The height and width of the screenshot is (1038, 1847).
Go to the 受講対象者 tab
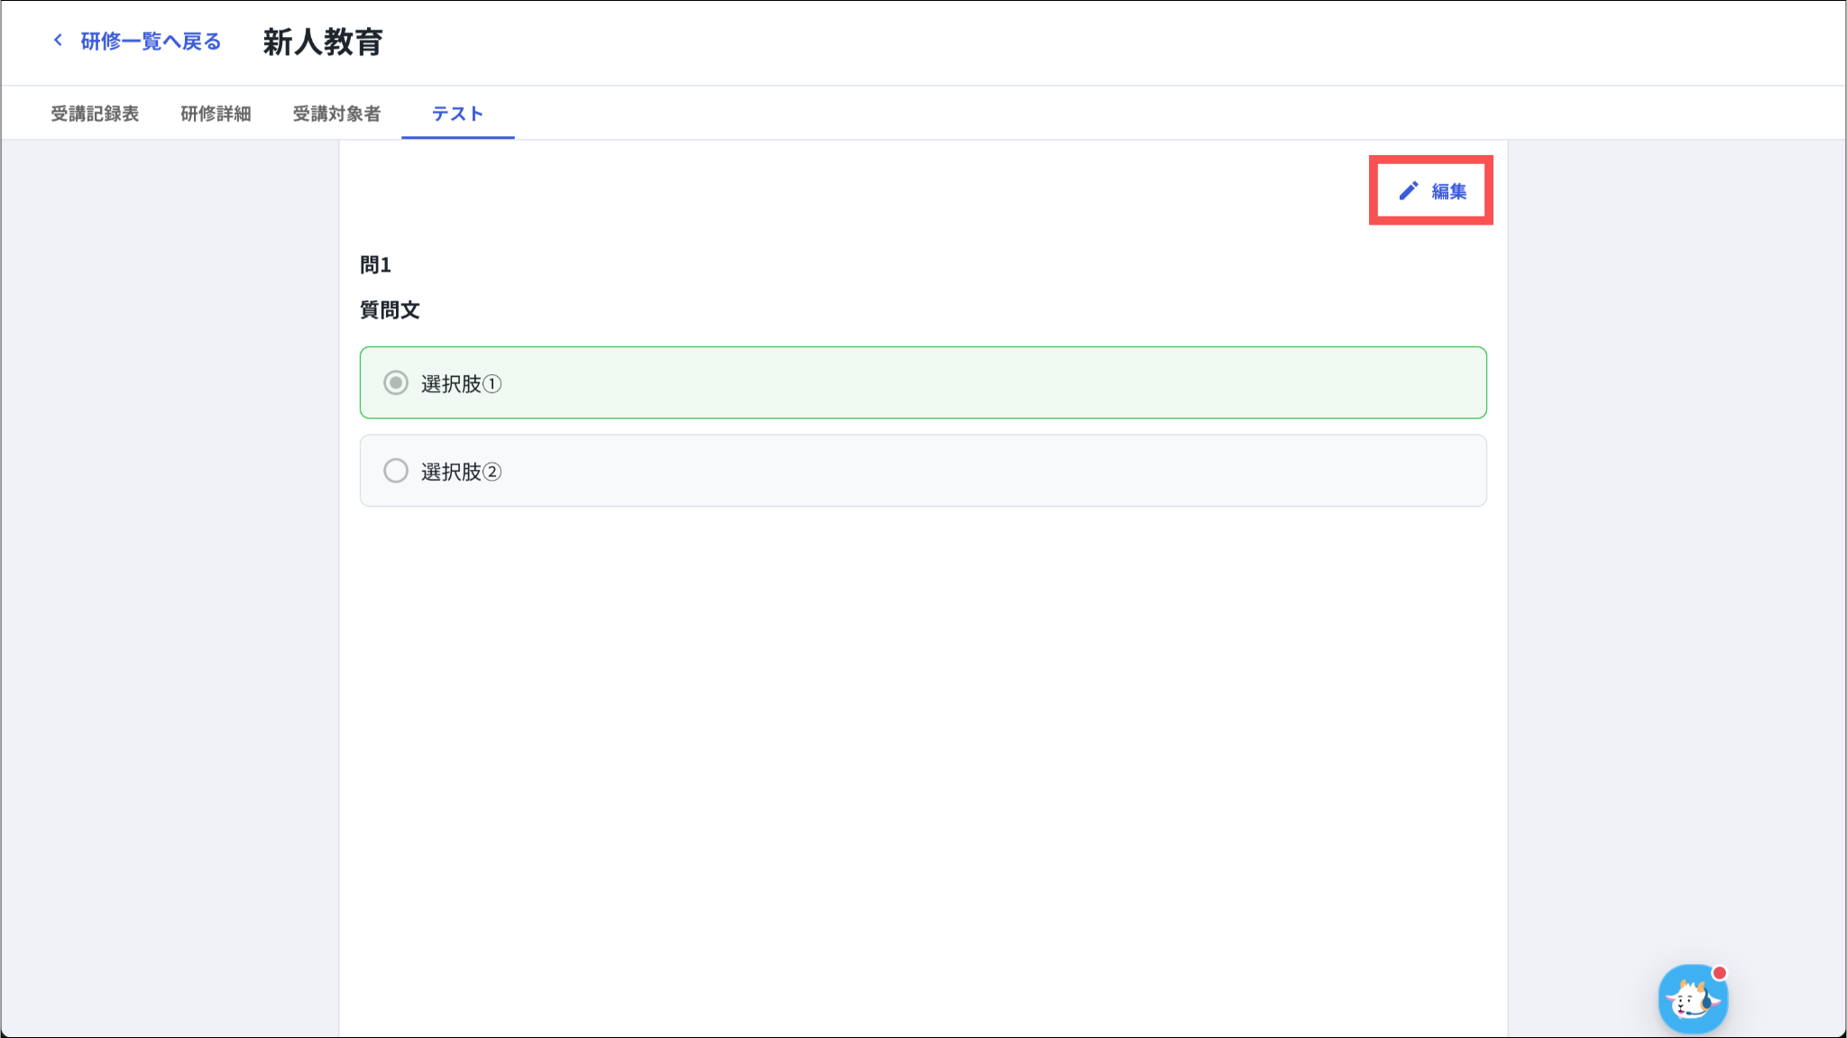click(336, 114)
